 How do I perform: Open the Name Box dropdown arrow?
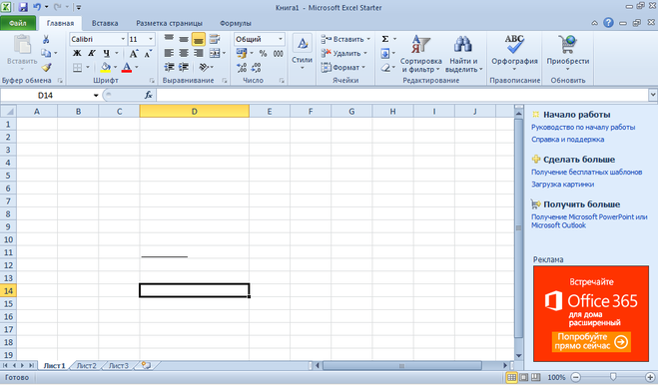pos(96,95)
